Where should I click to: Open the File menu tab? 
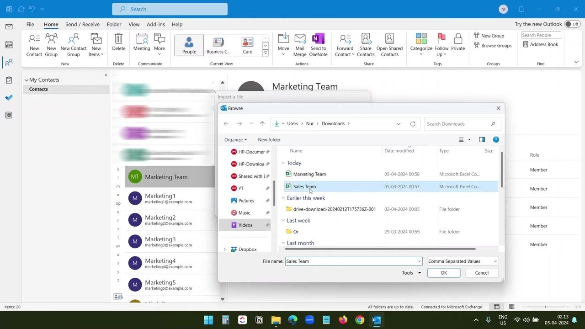(x=30, y=24)
